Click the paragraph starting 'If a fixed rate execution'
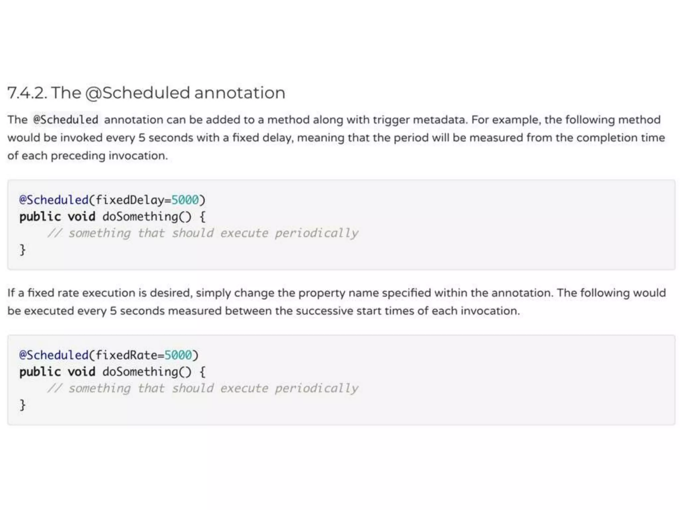Screen dimensions: 680x510 (x=337, y=302)
